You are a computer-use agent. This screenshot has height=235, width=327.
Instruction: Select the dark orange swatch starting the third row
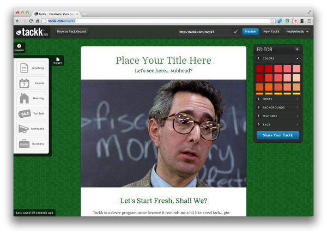[259, 87]
